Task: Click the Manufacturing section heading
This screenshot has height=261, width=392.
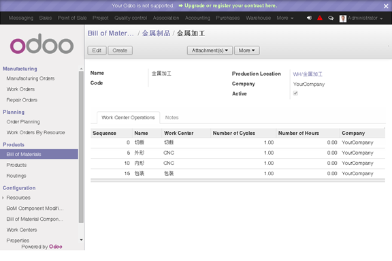Action: click(20, 69)
